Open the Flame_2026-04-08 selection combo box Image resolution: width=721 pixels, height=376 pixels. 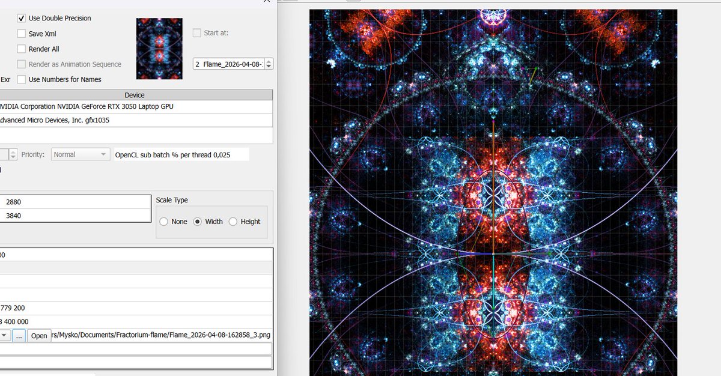click(x=233, y=64)
